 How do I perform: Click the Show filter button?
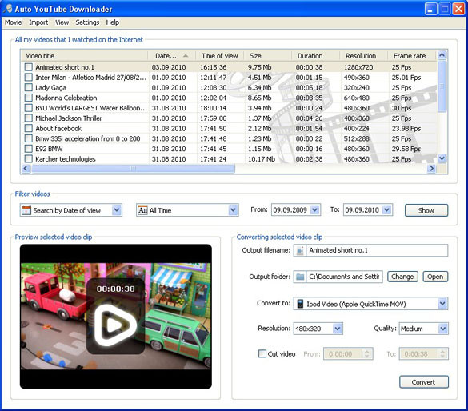426,210
